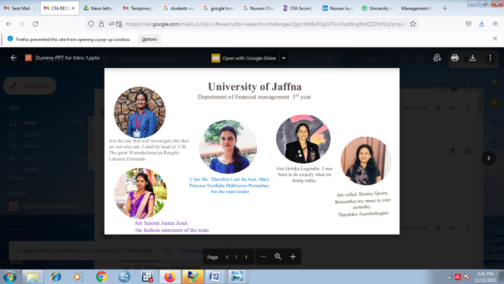Open a new browser tab
Screen dimensions: 504x284
pos(444,8)
